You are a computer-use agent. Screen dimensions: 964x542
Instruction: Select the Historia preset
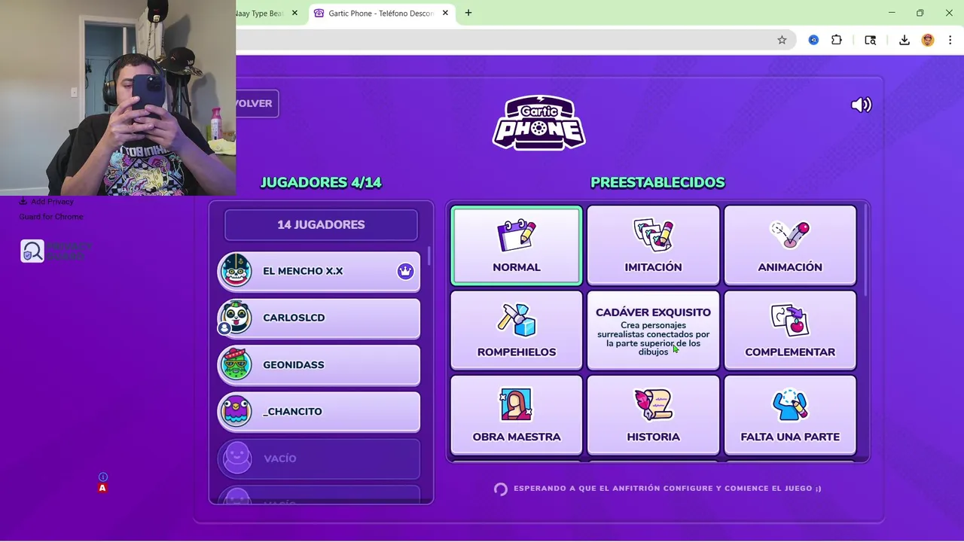pyautogui.click(x=653, y=416)
